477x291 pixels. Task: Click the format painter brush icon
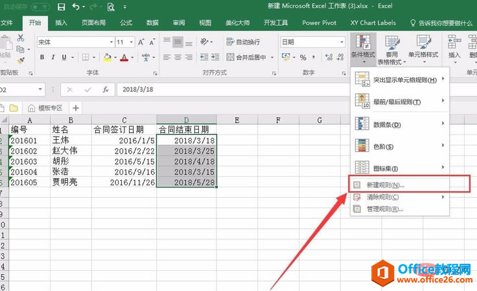point(20,60)
